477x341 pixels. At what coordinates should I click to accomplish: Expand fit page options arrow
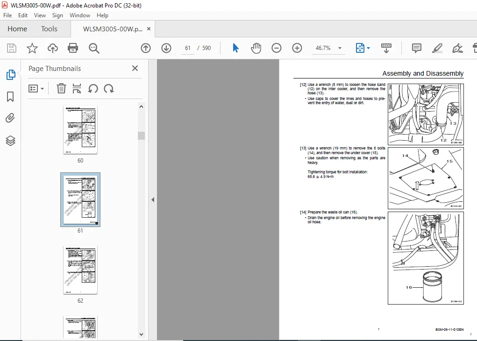point(369,48)
